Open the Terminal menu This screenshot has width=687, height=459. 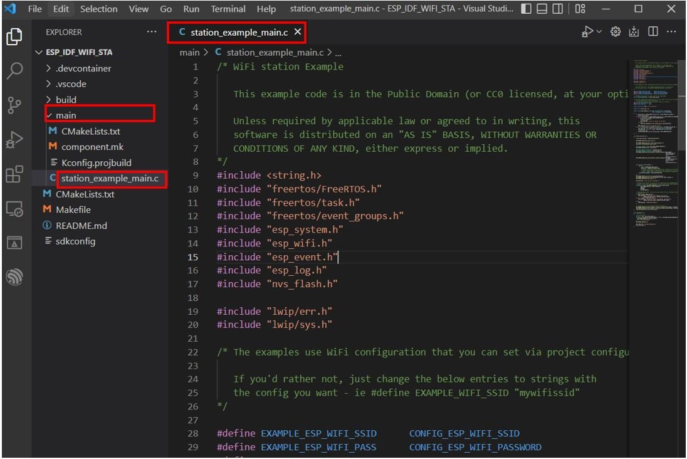coord(228,9)
